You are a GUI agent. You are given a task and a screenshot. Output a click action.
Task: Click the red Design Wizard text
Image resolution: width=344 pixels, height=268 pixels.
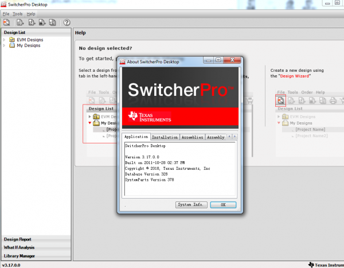[295, 76]
